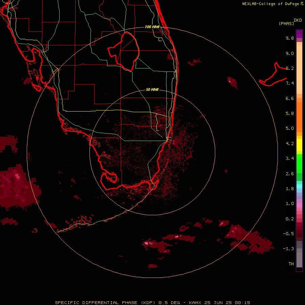Select the 1.8 scale value
The height and width of the screenshot is (305, 305).
point(290,189)
